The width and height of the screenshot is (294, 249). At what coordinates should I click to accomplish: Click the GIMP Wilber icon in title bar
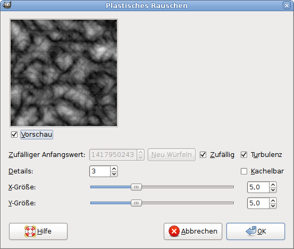[7, 5]
